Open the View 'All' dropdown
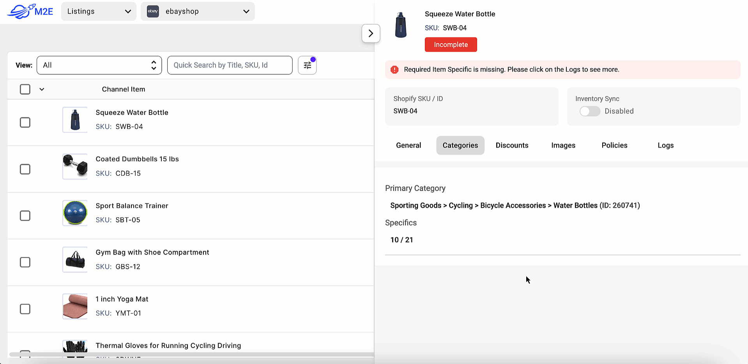This screenshot has height=364, width=748. coord(99,65)
